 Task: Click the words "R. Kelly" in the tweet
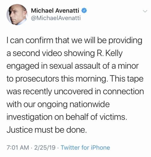(109, 53)
